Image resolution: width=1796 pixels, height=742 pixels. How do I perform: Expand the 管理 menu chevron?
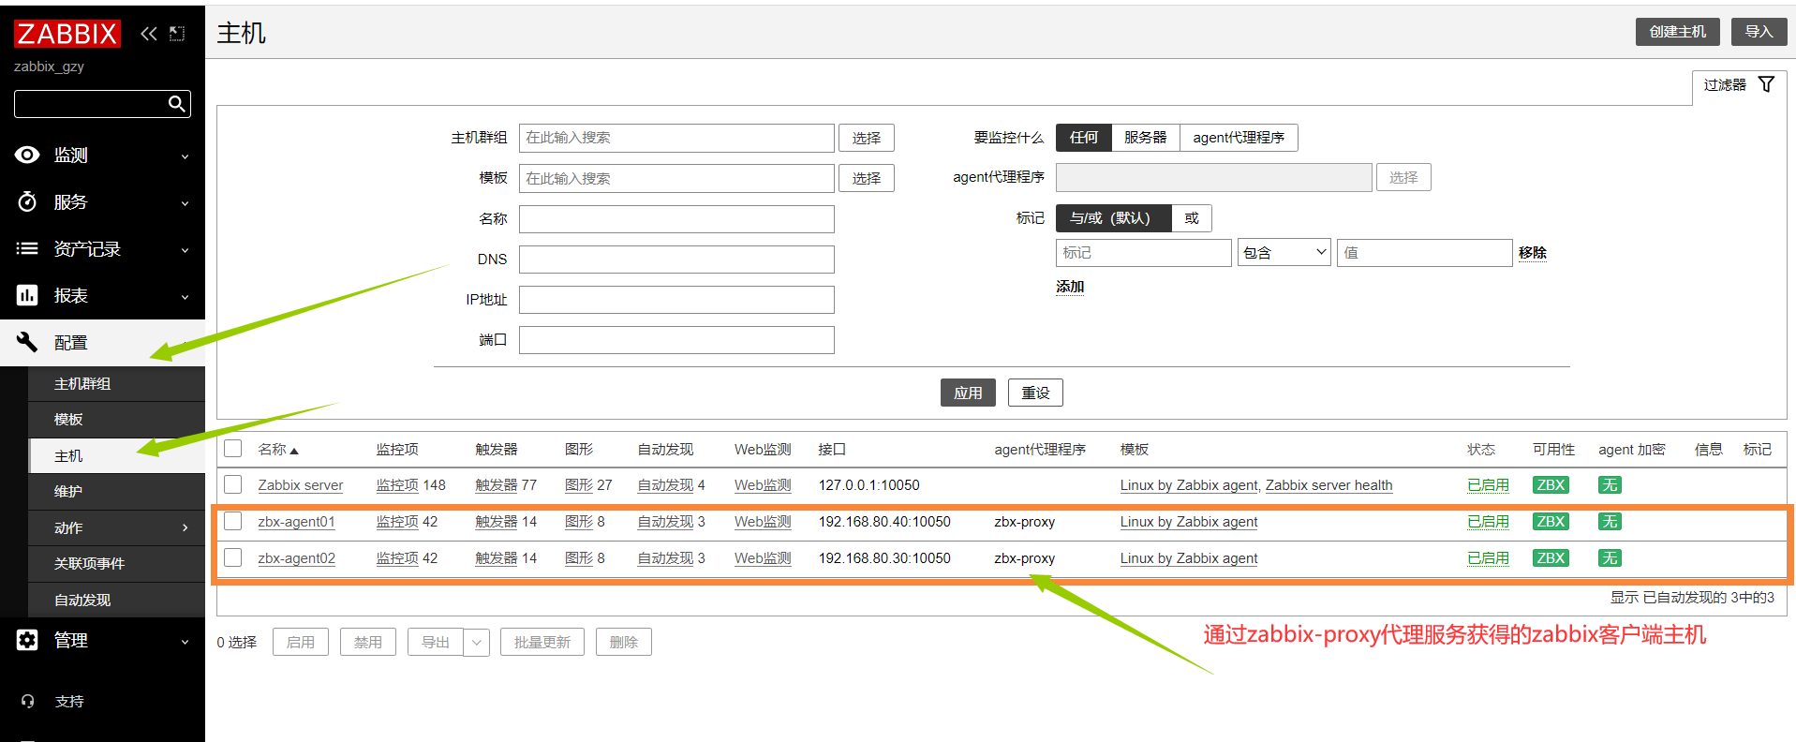185,642
